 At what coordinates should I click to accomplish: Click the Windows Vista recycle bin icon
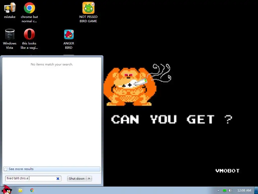tap(10, 39)
